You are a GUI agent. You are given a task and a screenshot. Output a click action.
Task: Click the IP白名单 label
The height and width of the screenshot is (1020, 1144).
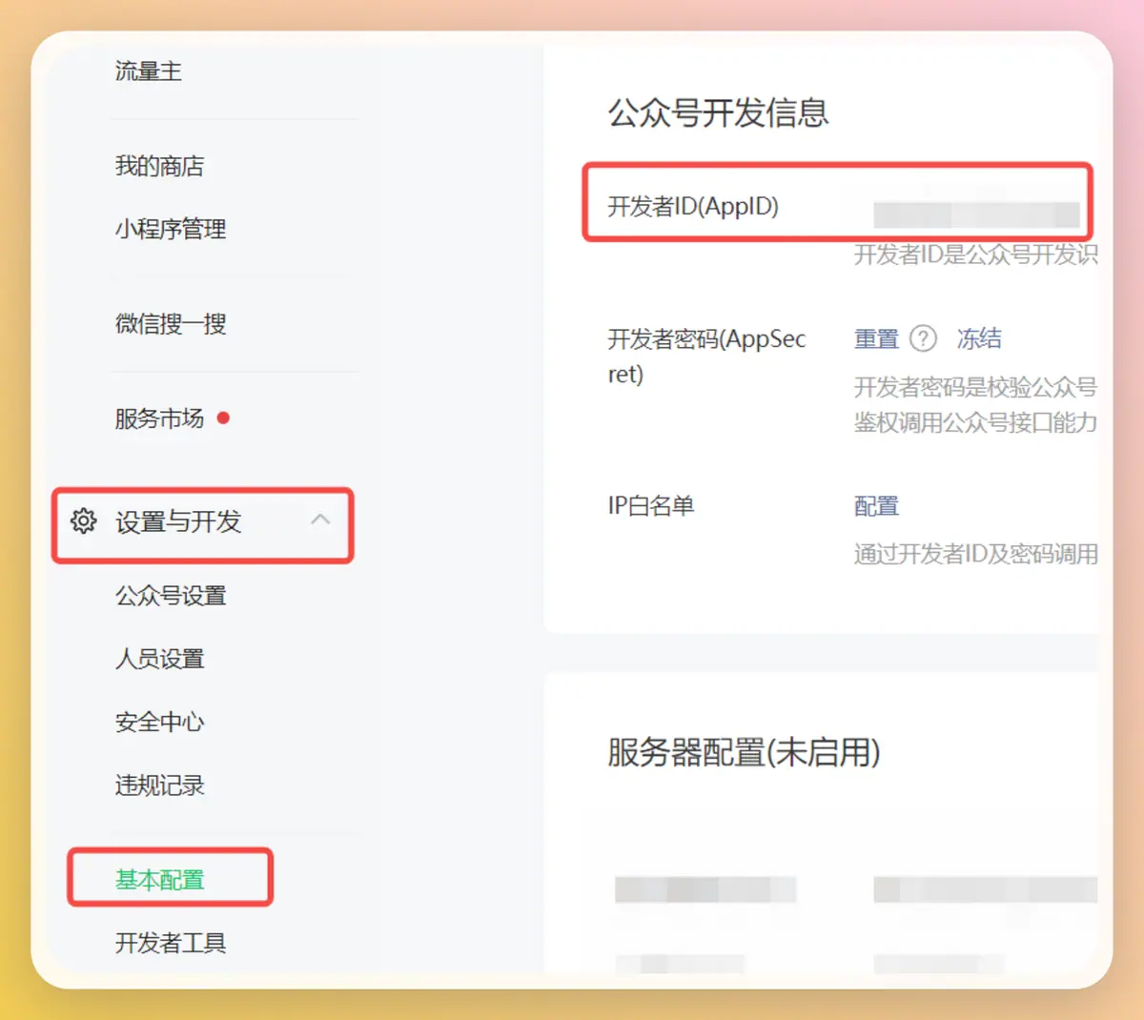click(651, 505)
